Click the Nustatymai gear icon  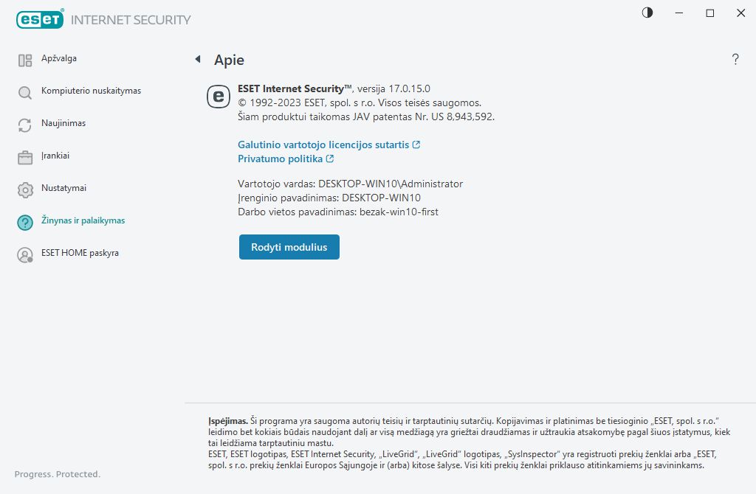(25, 190)
